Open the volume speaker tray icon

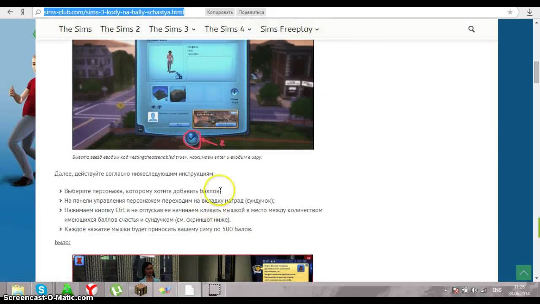(x=474, y=290)
